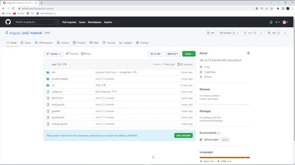Click the languages bar Java segment
This screenshot has width=295, height=165.
click(x=223, y=158)
